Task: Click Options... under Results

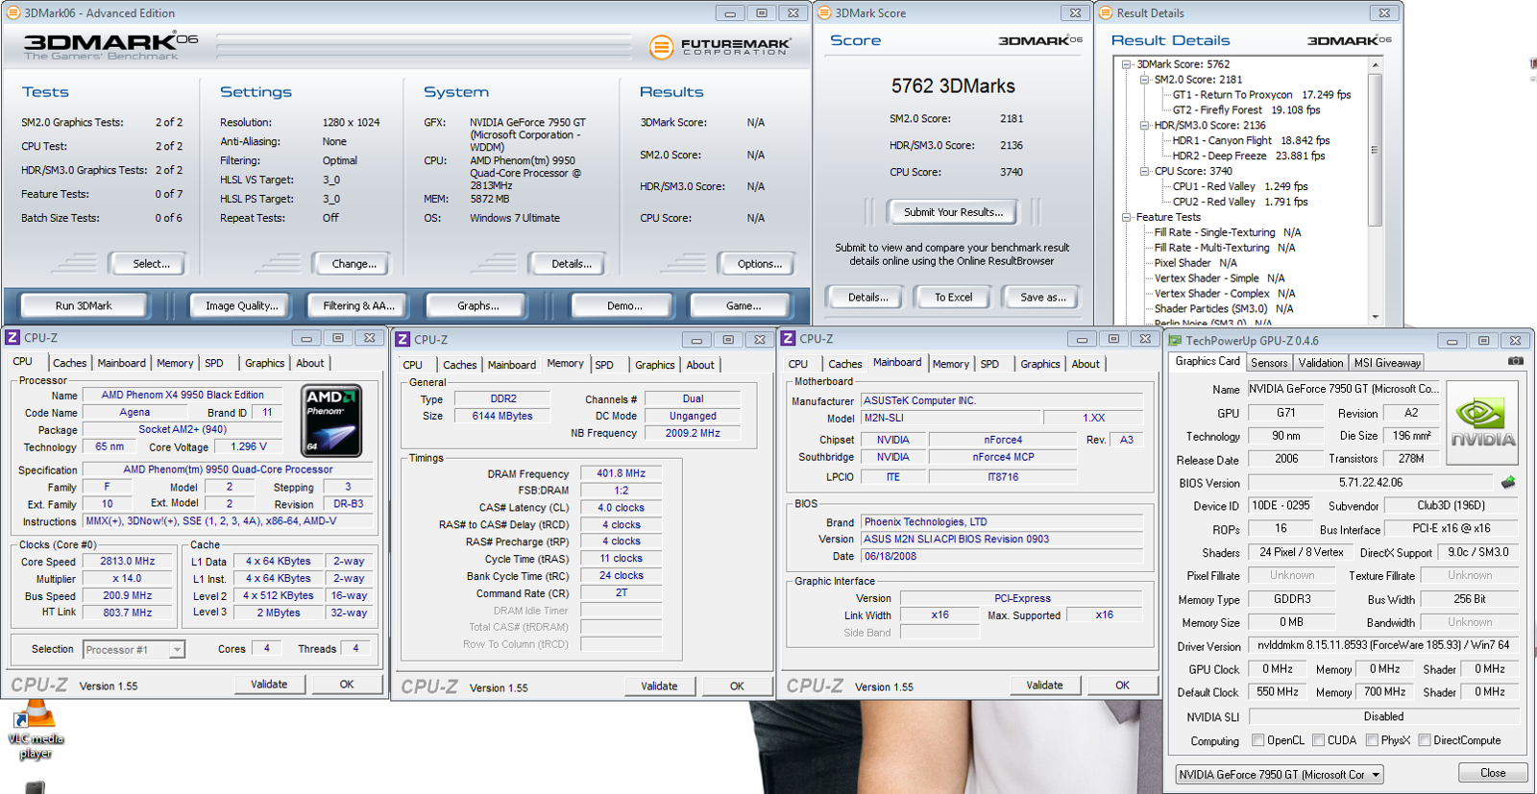Action: point(760,263)
